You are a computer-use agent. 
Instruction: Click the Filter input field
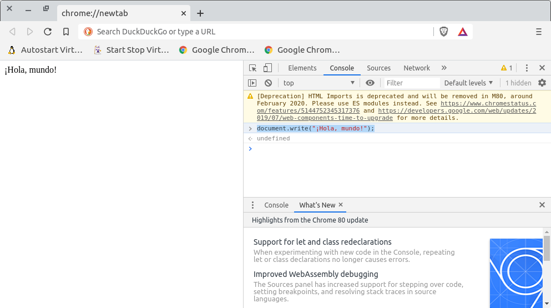click(x=411, y=83)
